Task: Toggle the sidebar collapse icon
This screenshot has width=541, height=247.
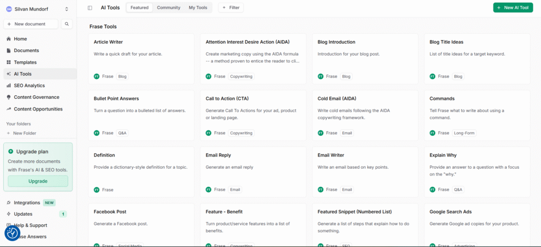Action: pos(90,7)
